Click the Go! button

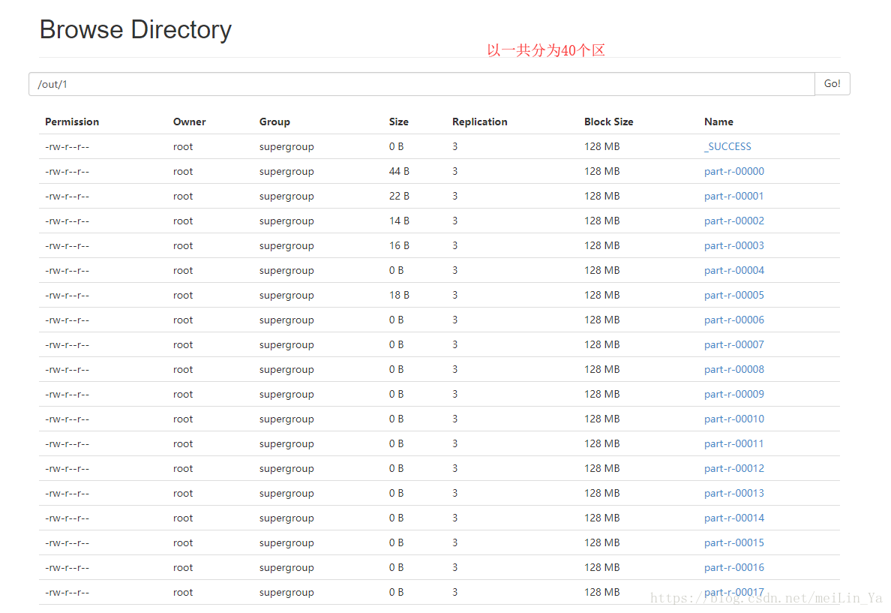click(832, 83)
